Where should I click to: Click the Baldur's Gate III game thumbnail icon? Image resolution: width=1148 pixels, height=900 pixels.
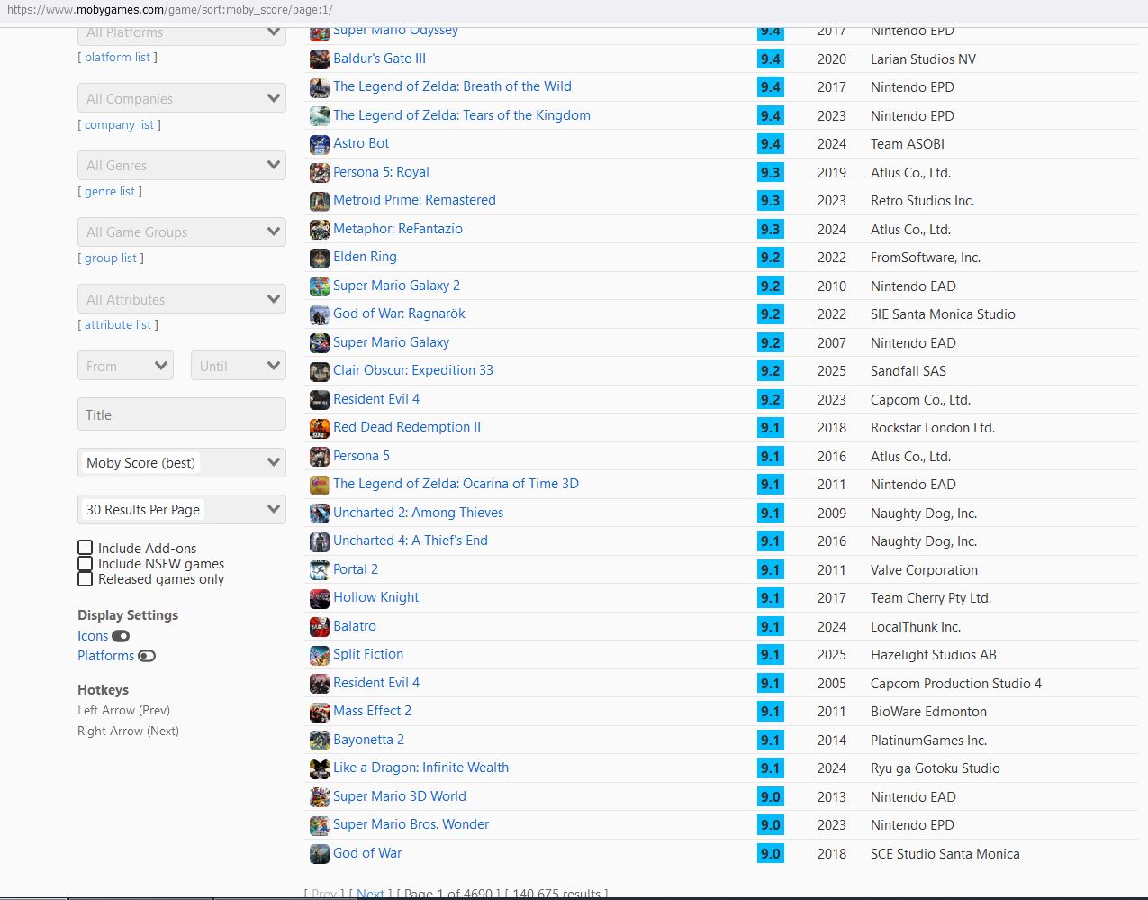[320, 59]
